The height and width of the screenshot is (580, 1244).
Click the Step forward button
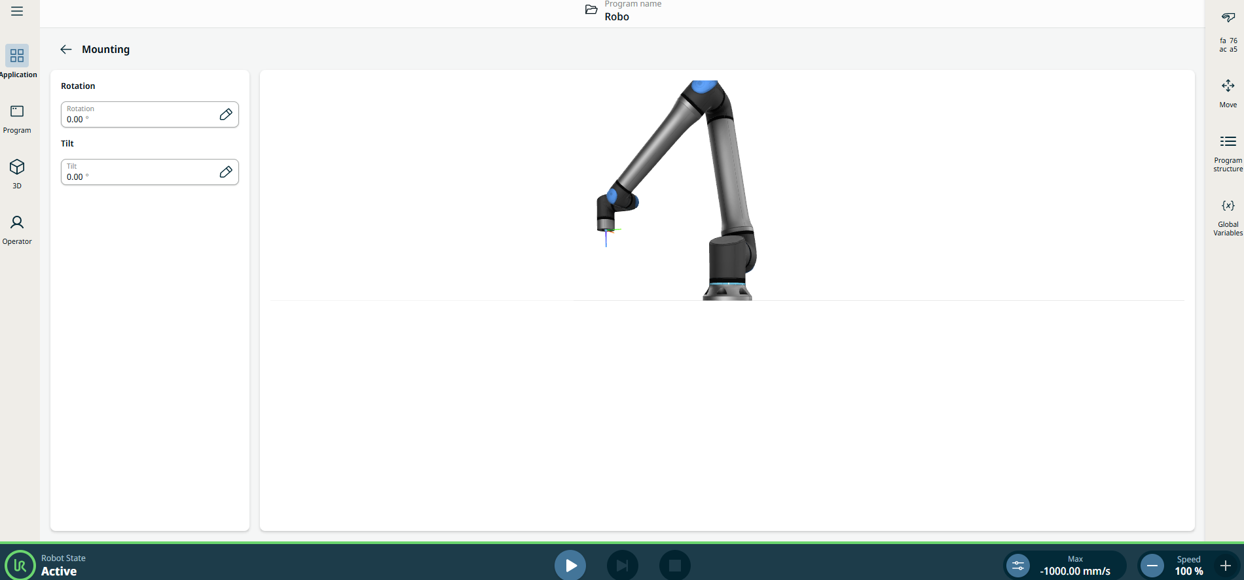click(622, 565)
